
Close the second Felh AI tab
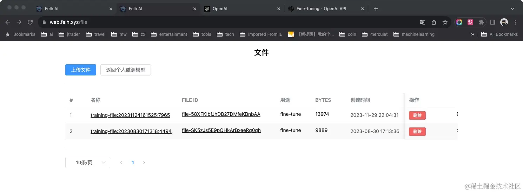click(x=195, y=9)
